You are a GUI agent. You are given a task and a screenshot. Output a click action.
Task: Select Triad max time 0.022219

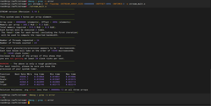pyautogui.click(x=71, y=85)
